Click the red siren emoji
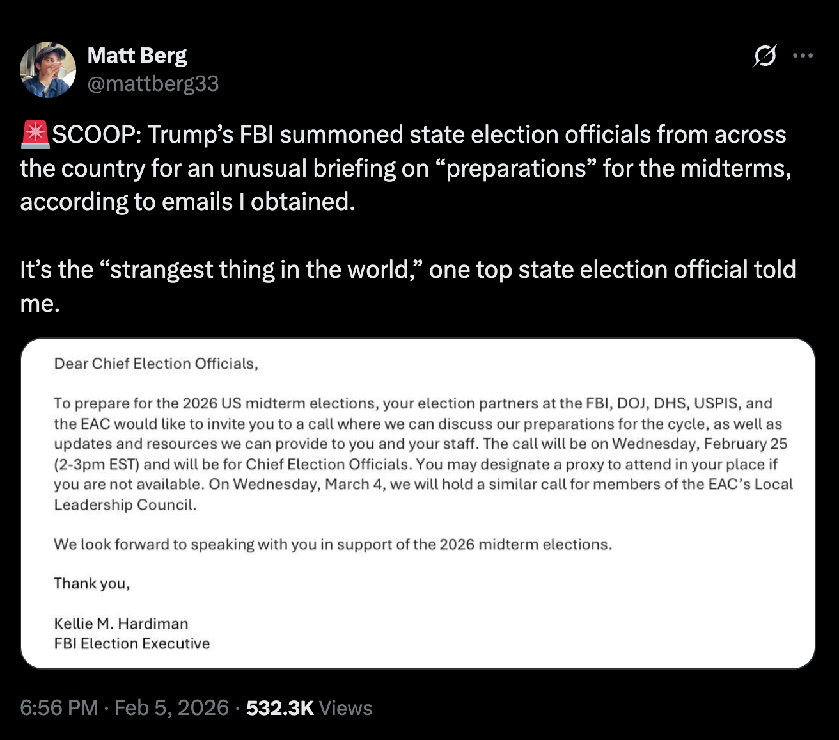The height and width of the screenshot is (740, 839). [35, 134]
